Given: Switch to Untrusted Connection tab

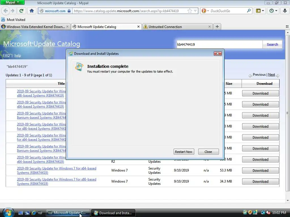Looking at the screenshot, I should (x=177, y=27).
